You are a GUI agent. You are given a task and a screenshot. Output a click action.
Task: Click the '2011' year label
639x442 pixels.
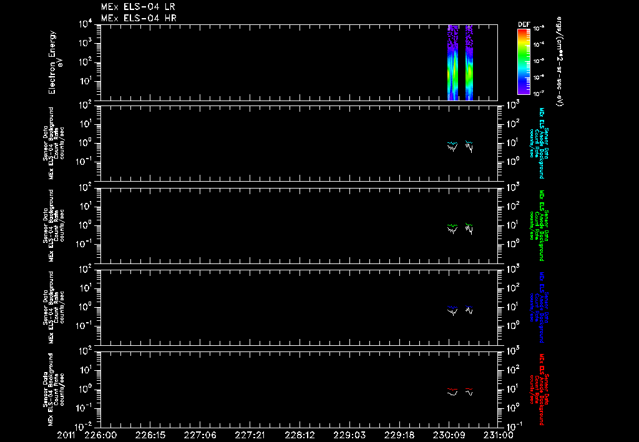point(66,436)
